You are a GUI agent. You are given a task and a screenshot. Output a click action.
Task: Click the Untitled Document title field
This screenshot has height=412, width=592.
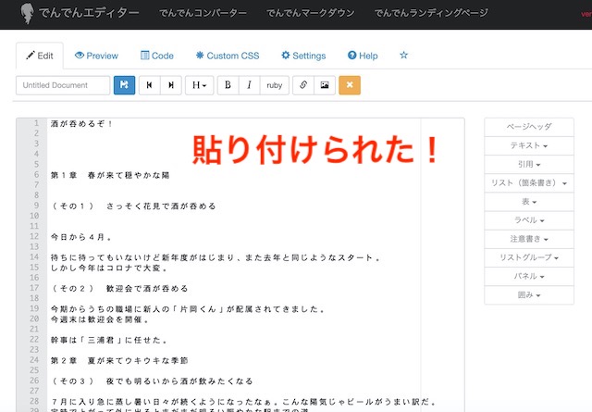pyautogui.click(x=63, y=84)
